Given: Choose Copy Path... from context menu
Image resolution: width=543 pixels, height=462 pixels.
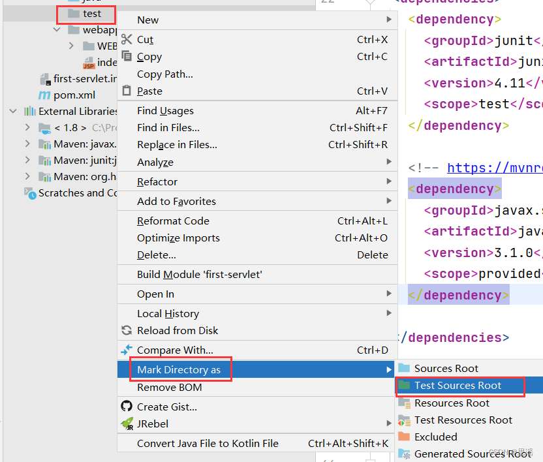Looking at the screenshot, I should tap(257, 74).
